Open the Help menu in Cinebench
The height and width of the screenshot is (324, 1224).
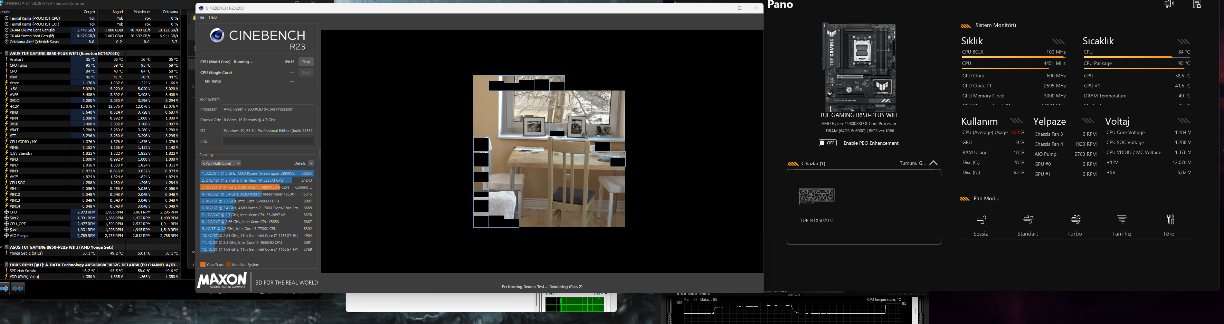point(213,18)
